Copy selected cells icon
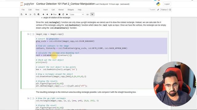 coord(34,14)
